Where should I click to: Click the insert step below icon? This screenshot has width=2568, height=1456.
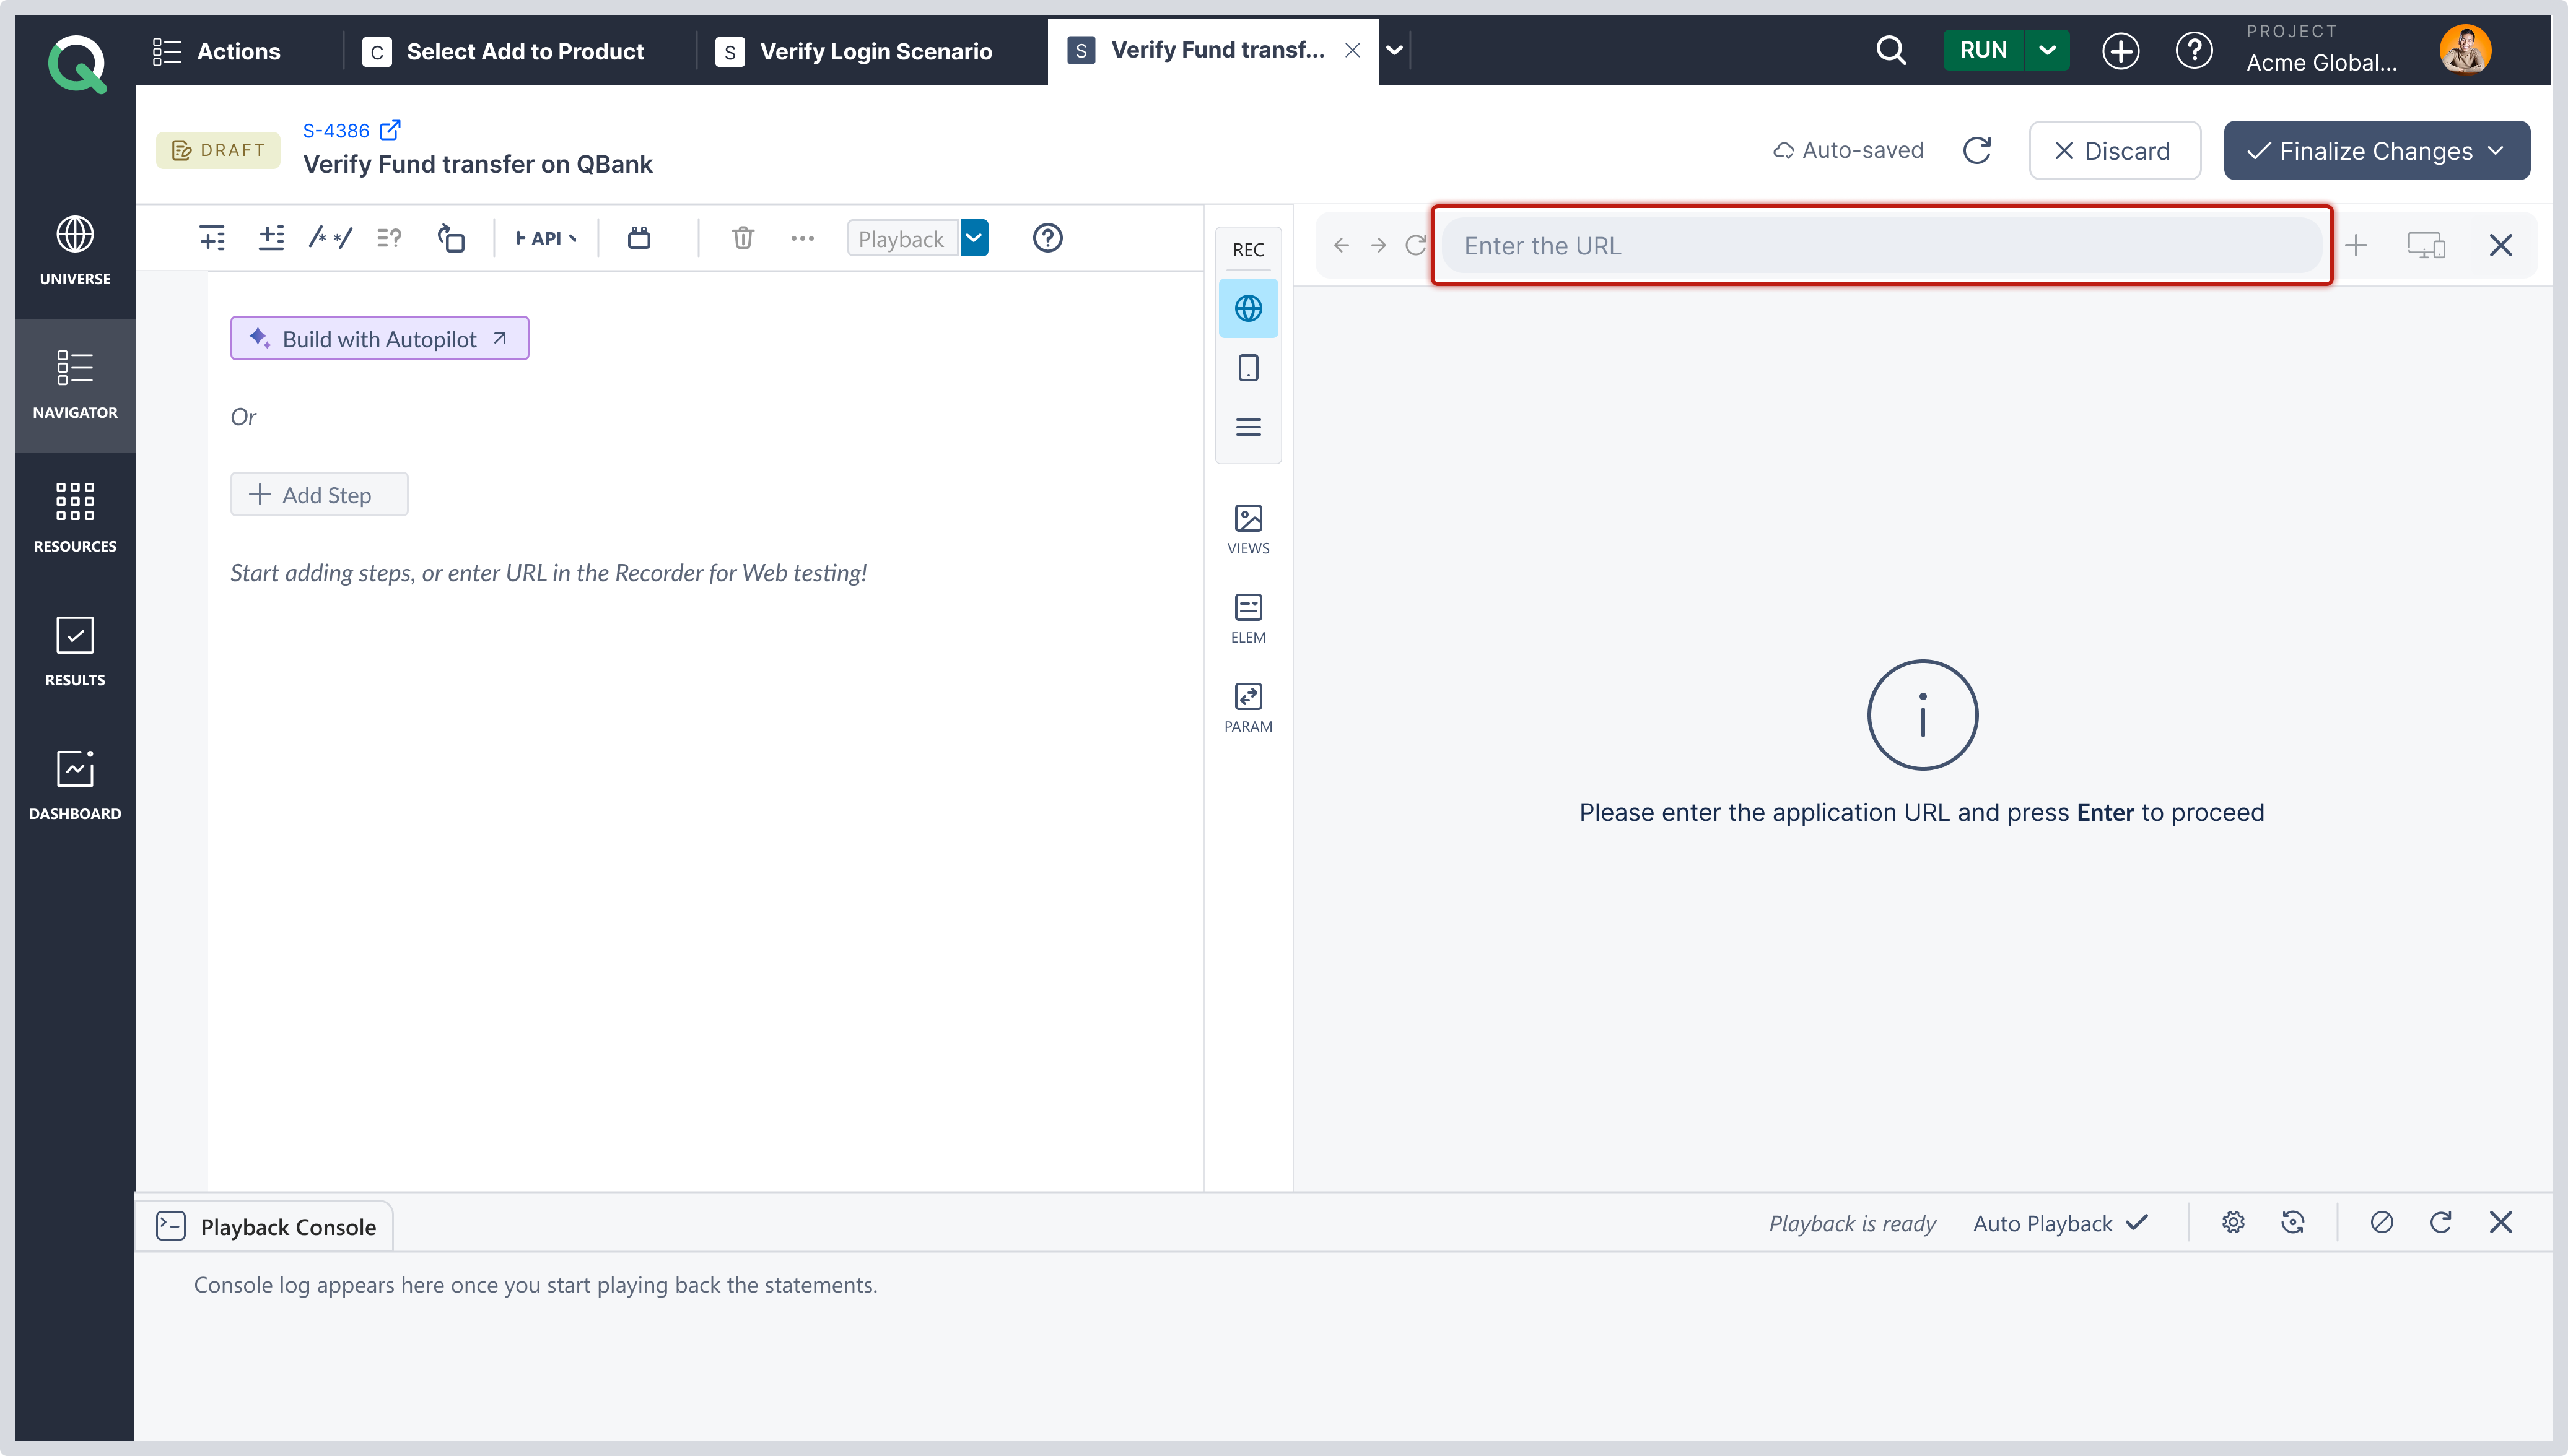pyautogui.click(x=271, y=238)
